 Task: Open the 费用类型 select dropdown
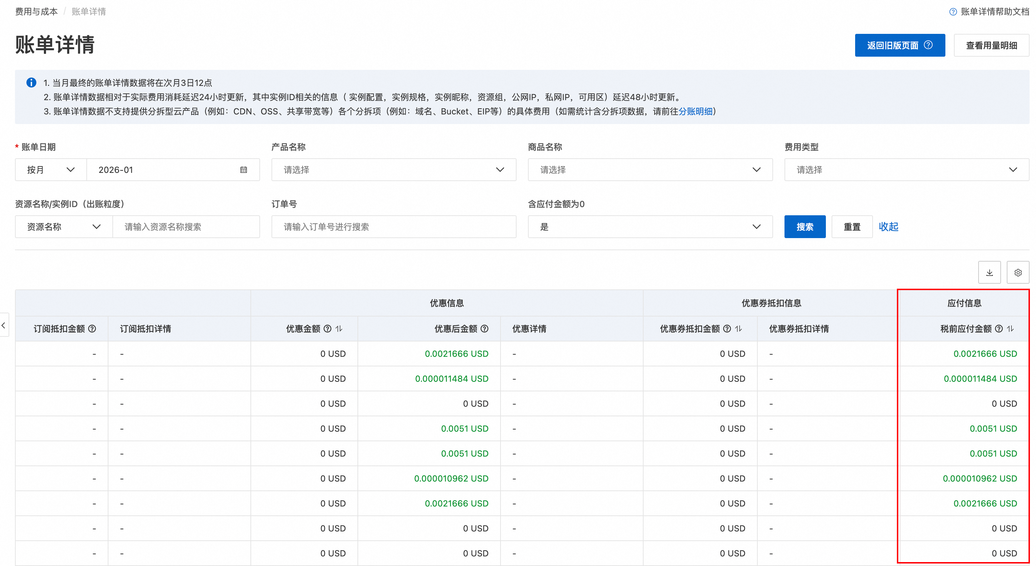(906, 170)
